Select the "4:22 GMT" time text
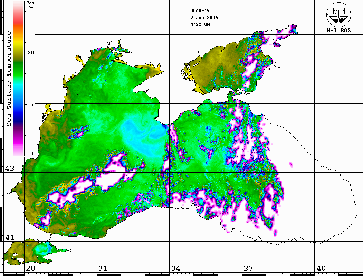This screenshot has width=363, height=276. (x=201, y=24)
